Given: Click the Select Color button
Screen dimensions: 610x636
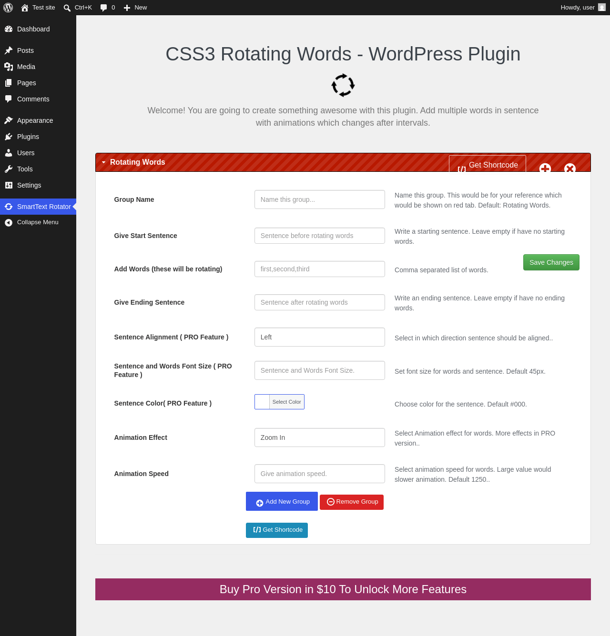Looking at the screenshot, I should point(287,402).
